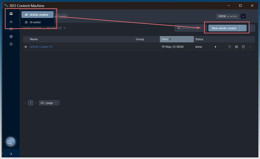Open the info circle icon in sidebar
The image size is (260, 159).
pos(11,44)
